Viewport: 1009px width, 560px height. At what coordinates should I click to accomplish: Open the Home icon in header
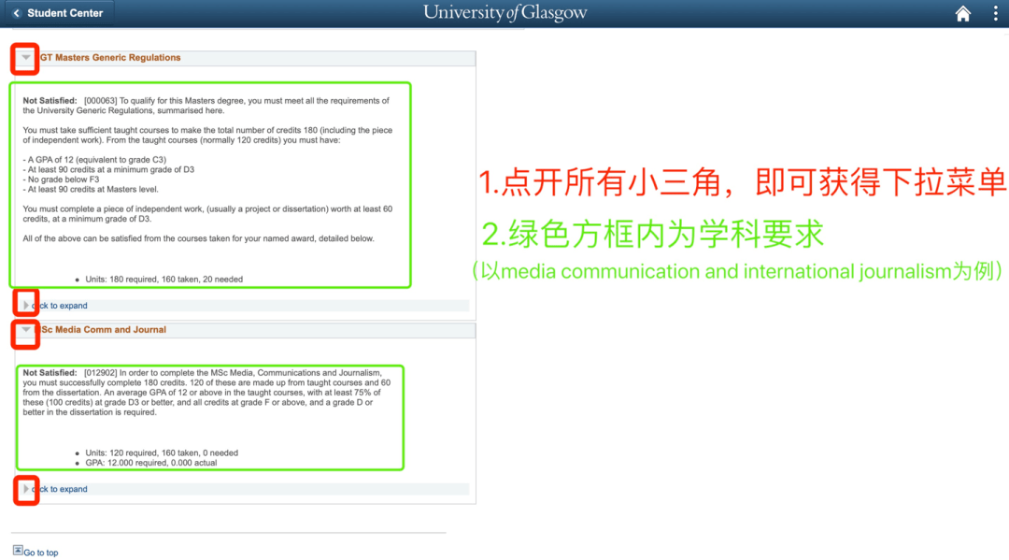962,13
